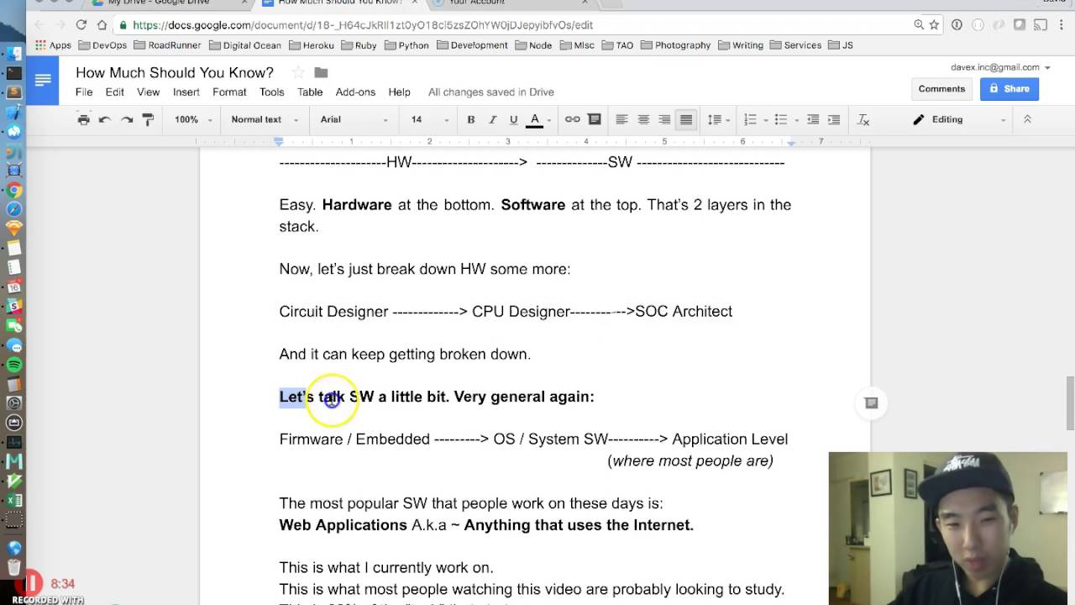
Task: Expand davex.inc@gmail.com account dropdown
Action: click(1000, 67)
